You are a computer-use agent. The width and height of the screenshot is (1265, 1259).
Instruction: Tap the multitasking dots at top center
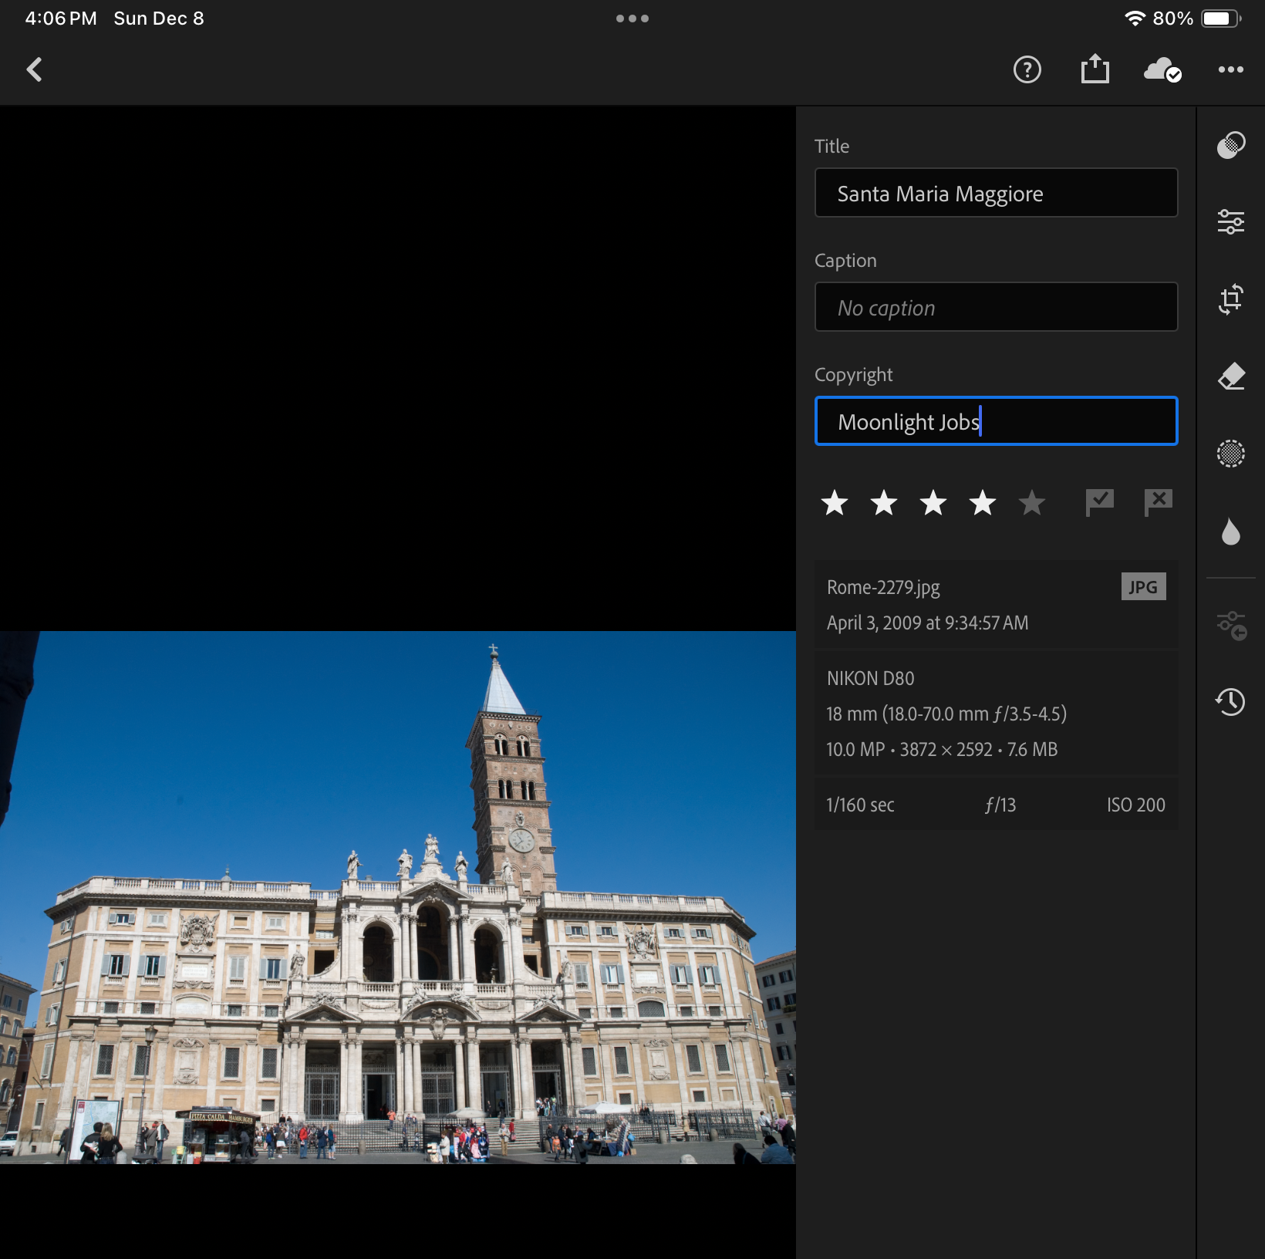pos(632,19)
